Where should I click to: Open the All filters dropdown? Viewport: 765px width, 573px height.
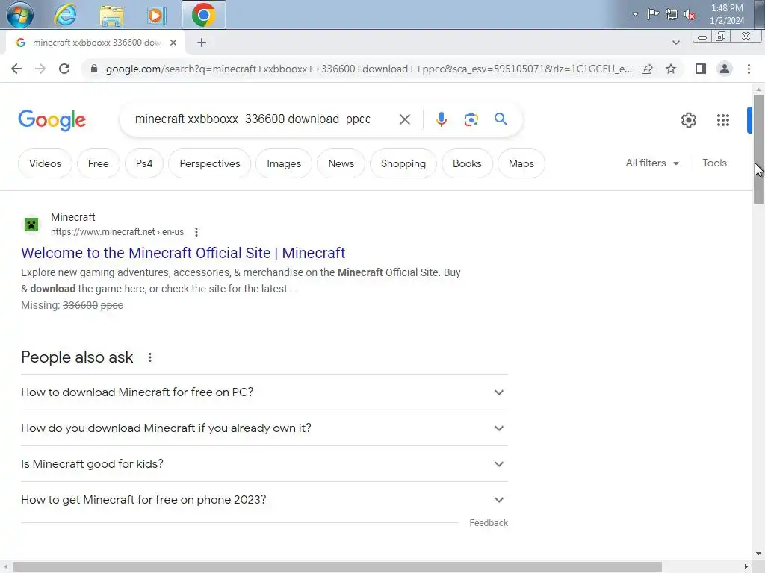coord(652,163)
